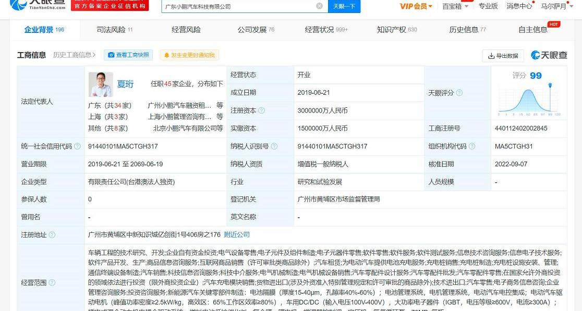Open 消息中心 notifications
Viewport: 582px width, 311px height.
[x=519, y=6]
